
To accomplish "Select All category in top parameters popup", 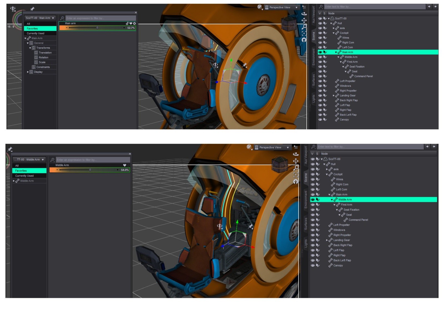I will pyautogui.click(x=40, y=24).
